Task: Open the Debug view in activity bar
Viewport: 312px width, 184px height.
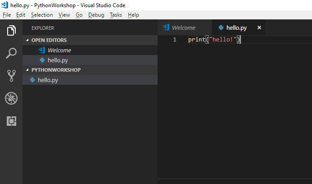Action: pyautogui.click(x=11, y=98)
